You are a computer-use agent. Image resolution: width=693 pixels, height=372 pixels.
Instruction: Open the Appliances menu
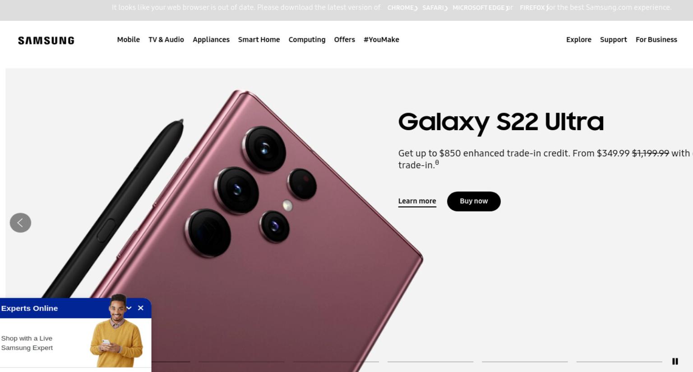(211, 40)
